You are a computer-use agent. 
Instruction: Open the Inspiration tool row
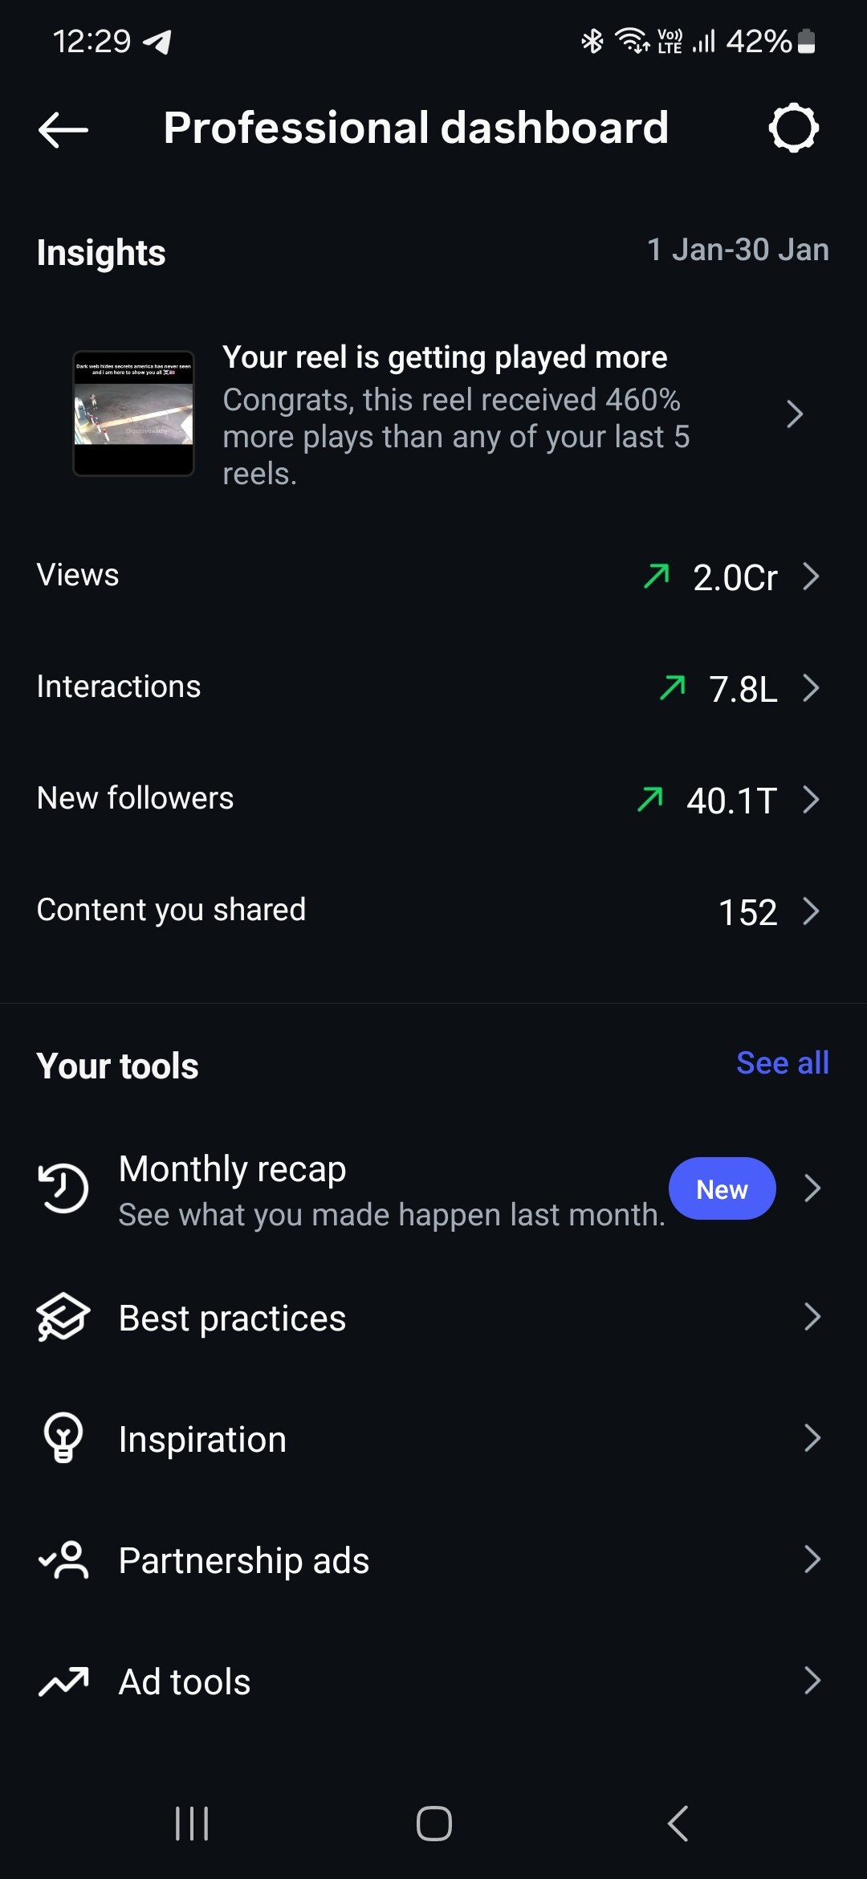tap(202, 1439)
